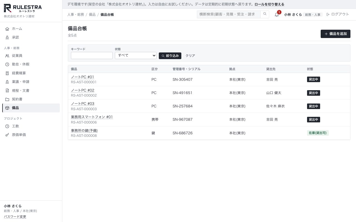356x222 pixels.
Task: Open 従業員 page
Action: coord(31,56)
